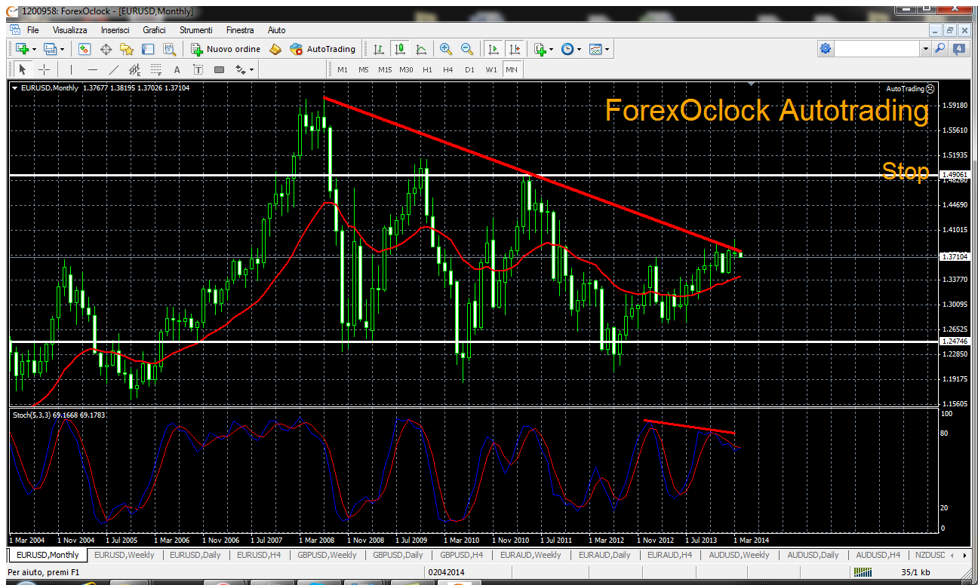Viewport: 978px width, 585px height.
Task: Click the Periods clock icon
Action: pos(567,49)
